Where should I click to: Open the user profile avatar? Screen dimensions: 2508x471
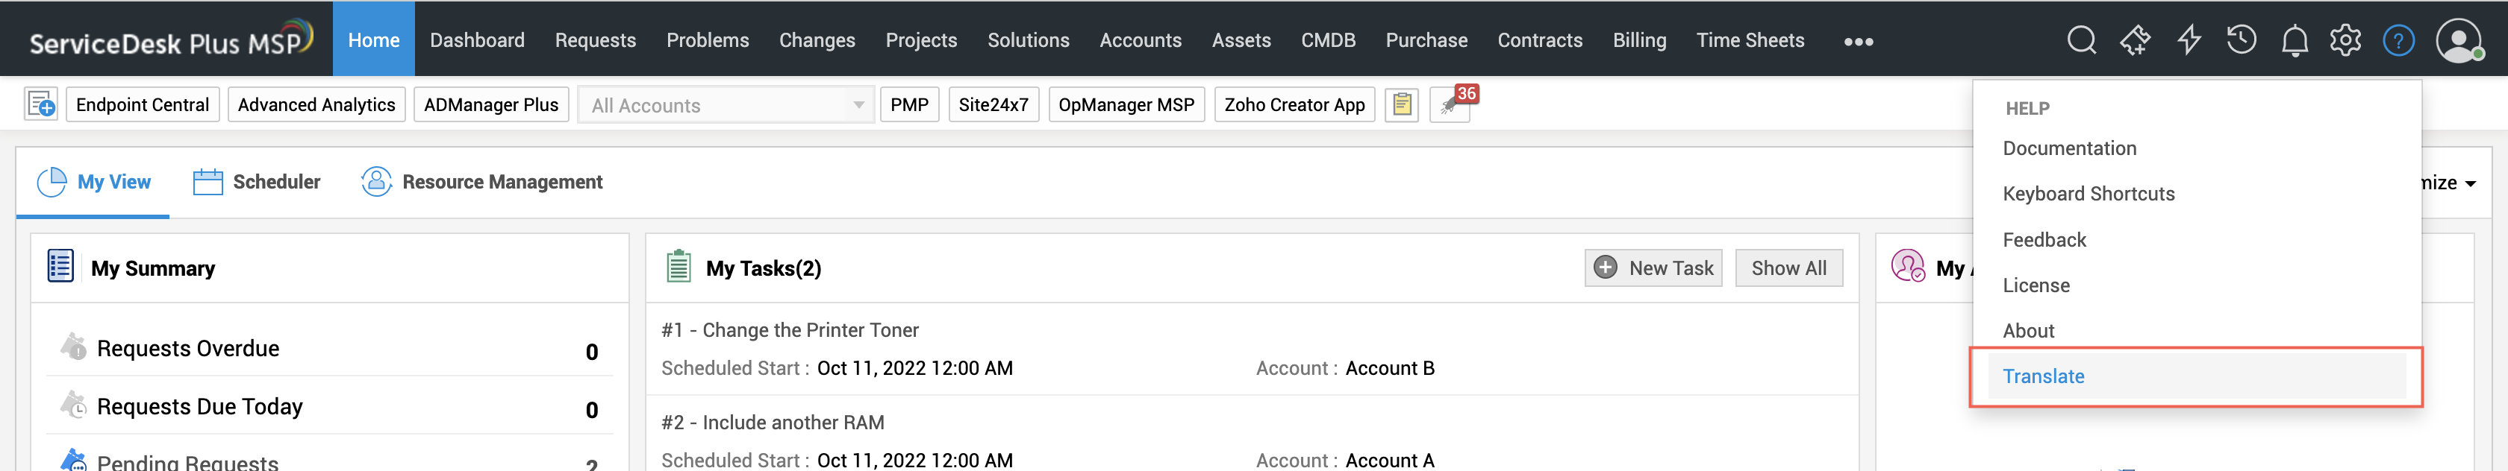point(2457,41)
